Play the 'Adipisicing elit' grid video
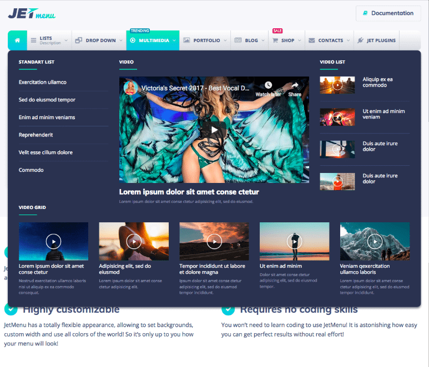Viewport: 429px width, 367px height. coord(134,242)
